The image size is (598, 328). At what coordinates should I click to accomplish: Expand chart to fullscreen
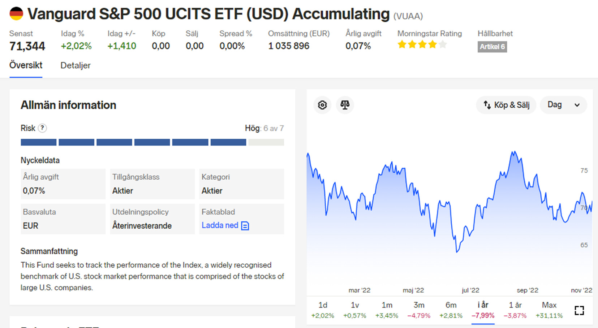pyautogui.click(x=579, y=310)
